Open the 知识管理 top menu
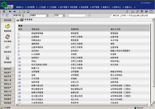This screenshot has height=109, width=155. pyautogui.click(x=31, y=7)
